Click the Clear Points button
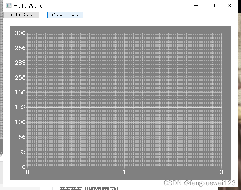Viewport: 241px width, 190px height. pos(65,15)
